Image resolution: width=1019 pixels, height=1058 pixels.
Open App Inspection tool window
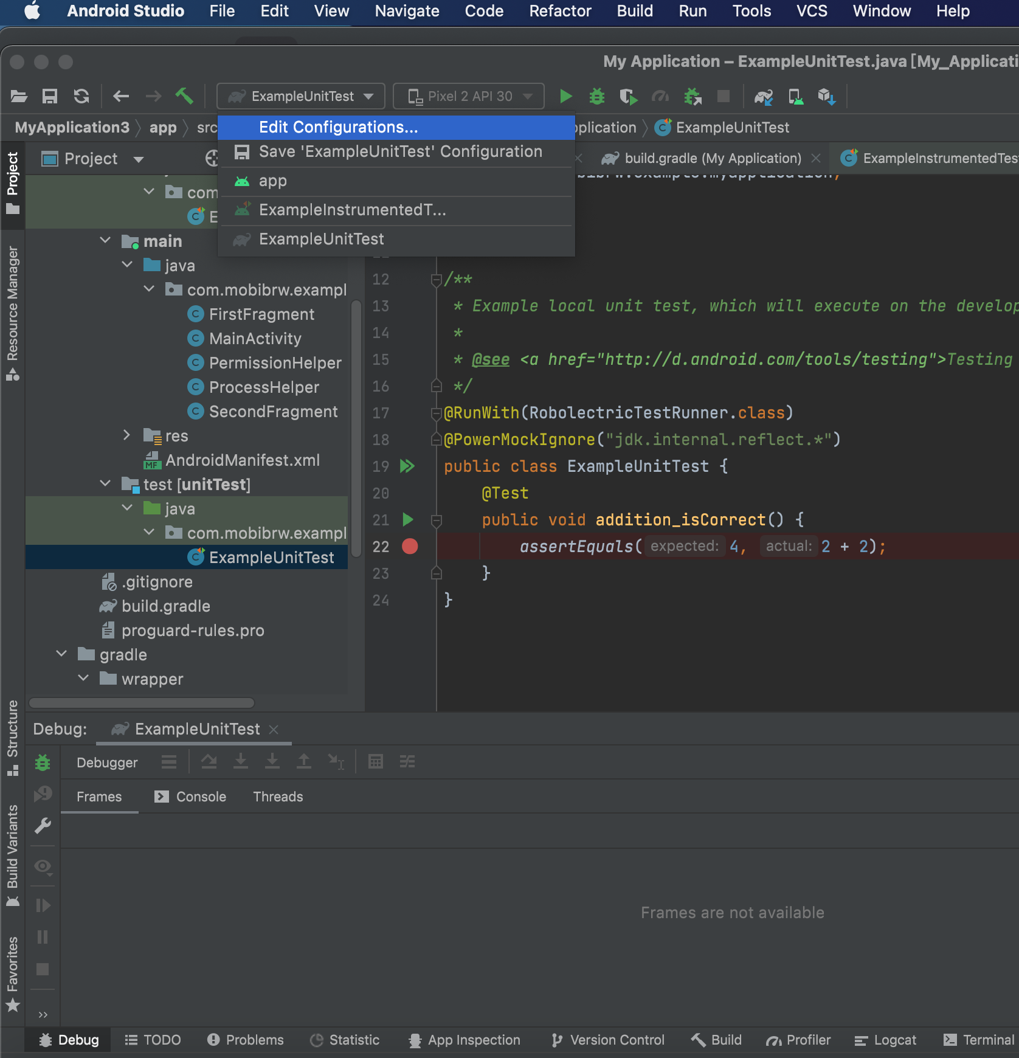[465, 1040]
